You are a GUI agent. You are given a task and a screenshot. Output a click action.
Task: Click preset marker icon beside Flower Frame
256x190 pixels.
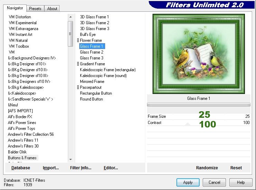(x=78, y=40)
